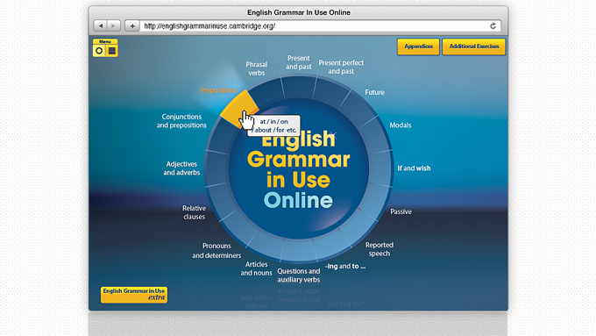
Task: Choose the Modals topic
Action: tap(401, 125)
